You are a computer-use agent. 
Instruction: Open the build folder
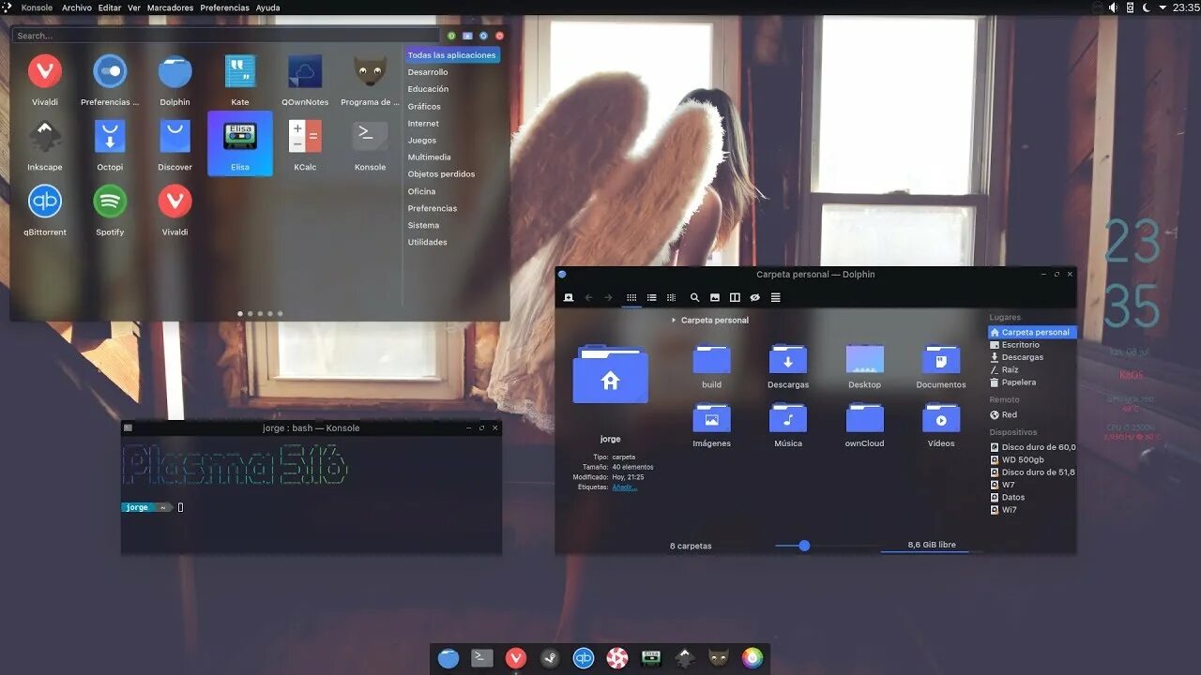[x=711, y=367]
